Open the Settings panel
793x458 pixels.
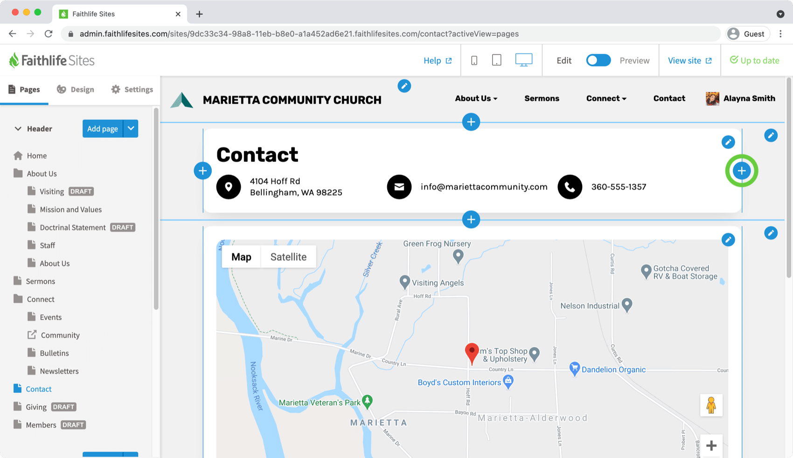point(131,89)
